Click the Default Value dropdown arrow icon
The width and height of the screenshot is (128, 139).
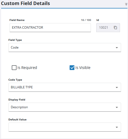(117, 127)
